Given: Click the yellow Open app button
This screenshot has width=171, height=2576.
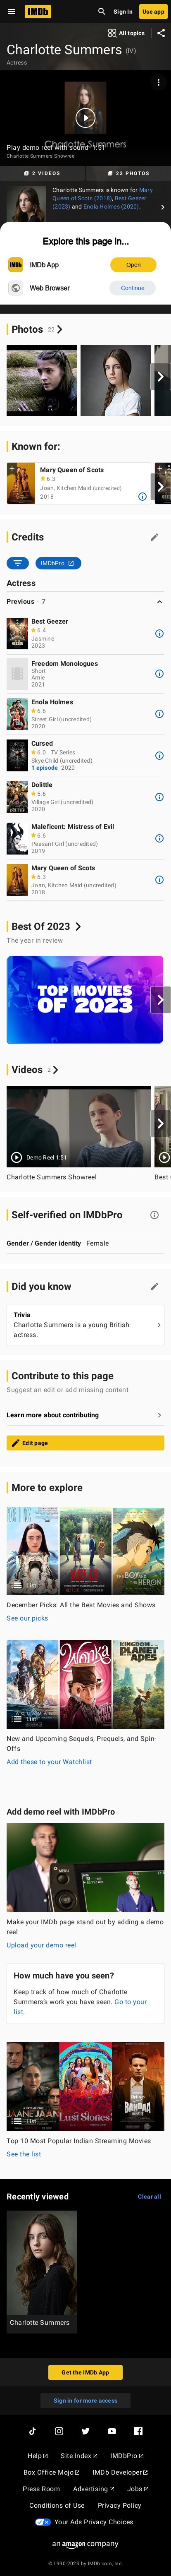Looking at the screenshot, I should tap(133, 265).
